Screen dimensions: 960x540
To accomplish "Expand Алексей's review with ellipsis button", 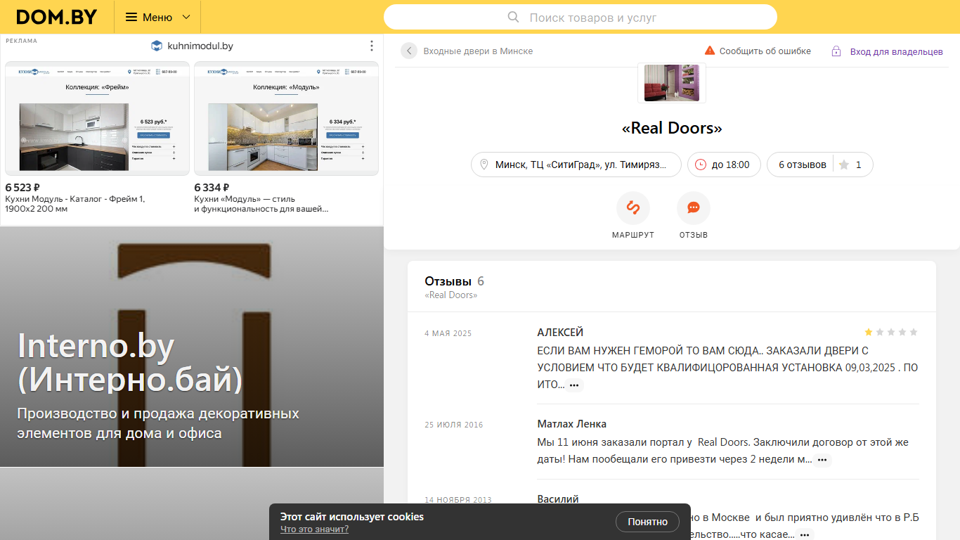I will pos(574,385).
